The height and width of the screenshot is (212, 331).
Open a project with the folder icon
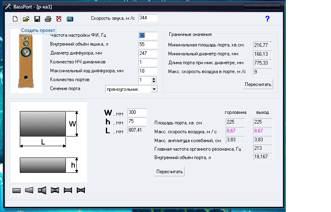(26, 19)
